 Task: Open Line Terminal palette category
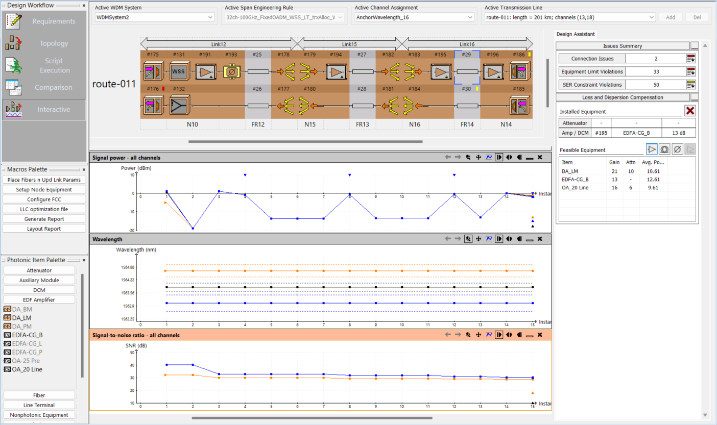[x=39, y=405]
